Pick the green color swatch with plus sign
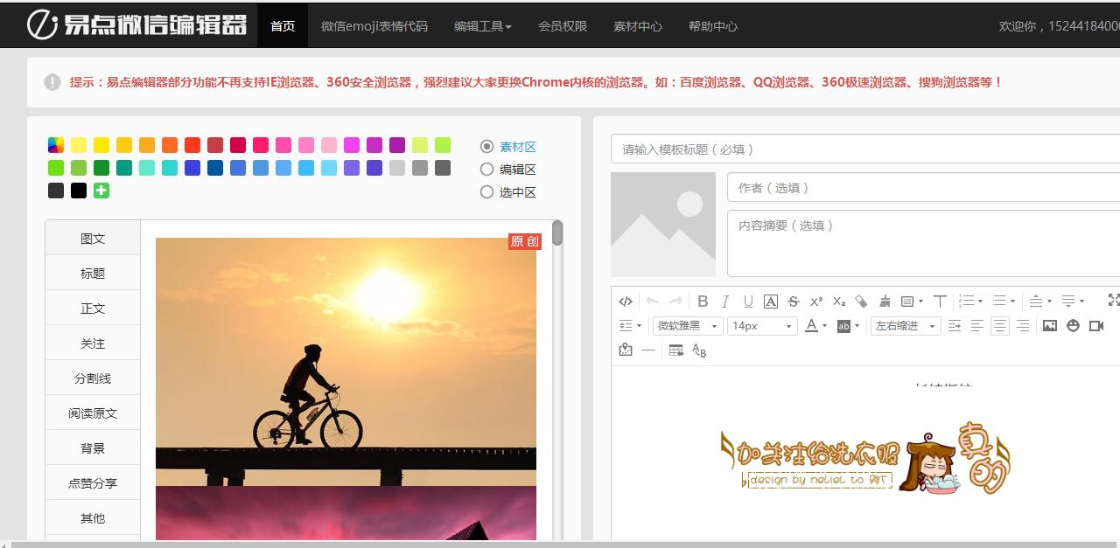 tap(101, 190)
